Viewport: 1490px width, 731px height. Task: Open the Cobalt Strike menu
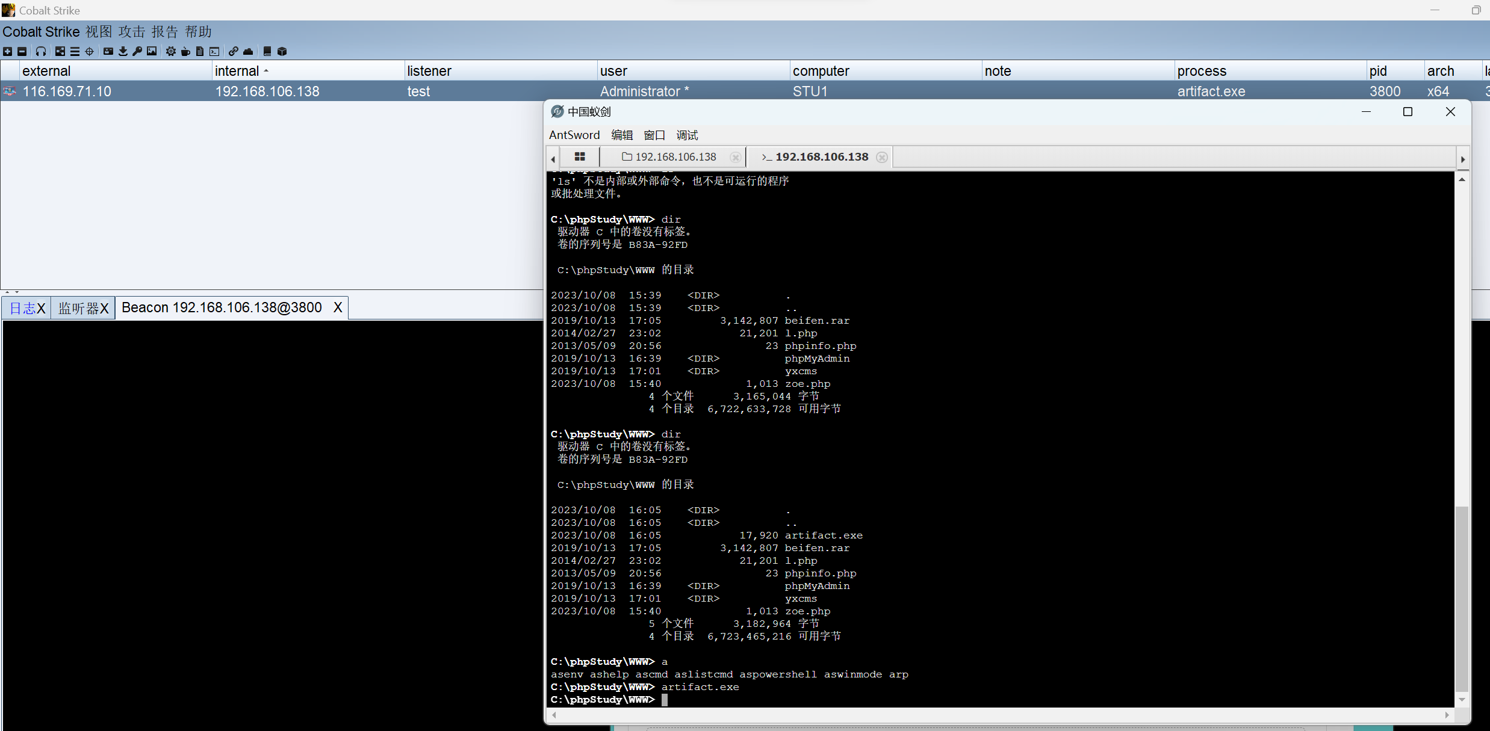(x=41, y=31)
